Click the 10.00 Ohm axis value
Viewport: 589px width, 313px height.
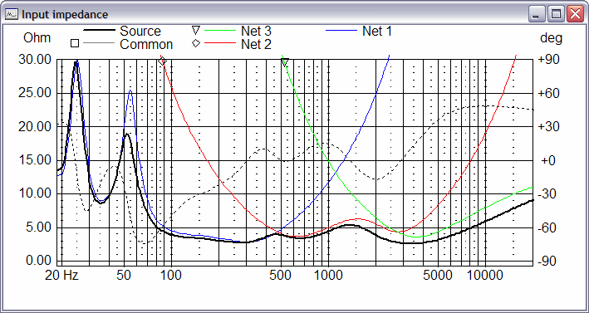[x=35, y=193]
